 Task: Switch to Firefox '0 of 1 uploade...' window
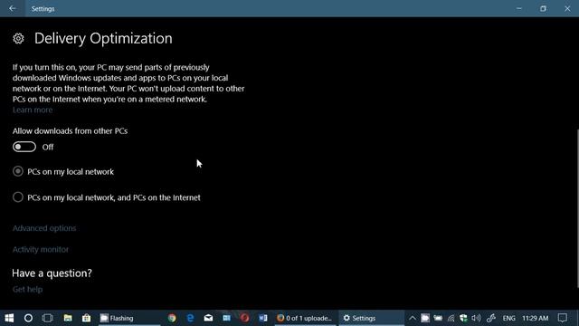tap(306, 318)
